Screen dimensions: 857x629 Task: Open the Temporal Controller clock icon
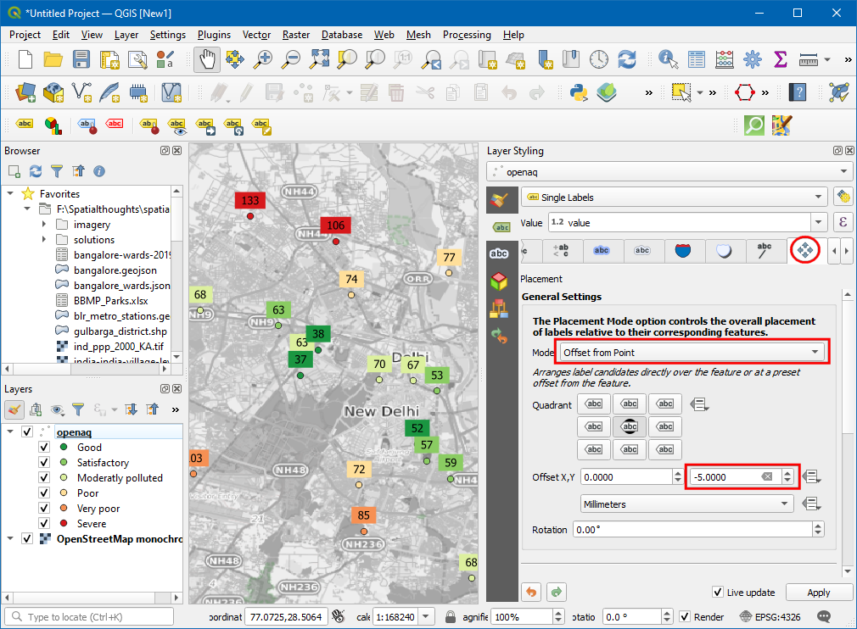click(599, 59)
